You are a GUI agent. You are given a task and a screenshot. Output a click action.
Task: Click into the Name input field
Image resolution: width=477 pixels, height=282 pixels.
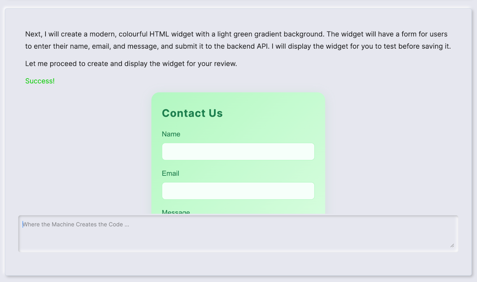[x=238, y=151]
